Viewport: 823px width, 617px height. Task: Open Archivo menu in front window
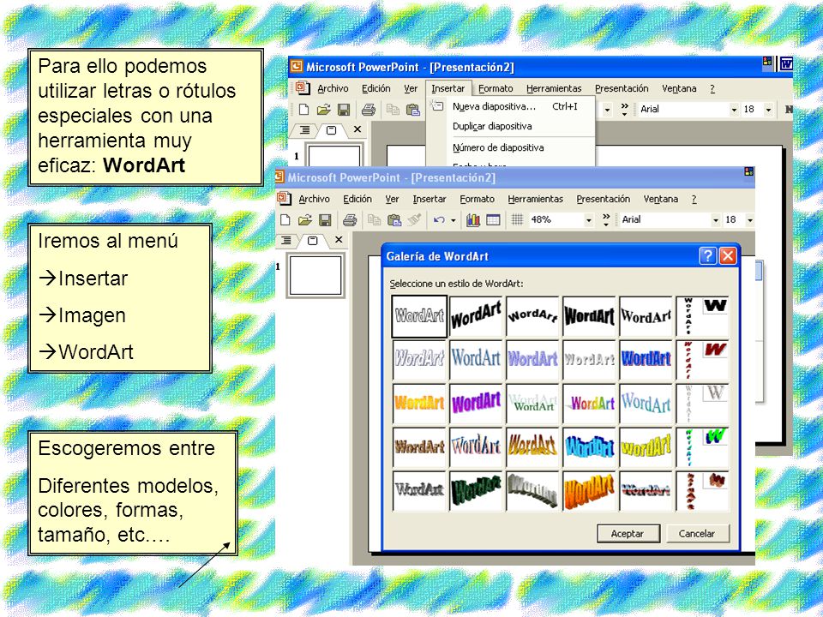pyautogui.click(x=314, y=199)
